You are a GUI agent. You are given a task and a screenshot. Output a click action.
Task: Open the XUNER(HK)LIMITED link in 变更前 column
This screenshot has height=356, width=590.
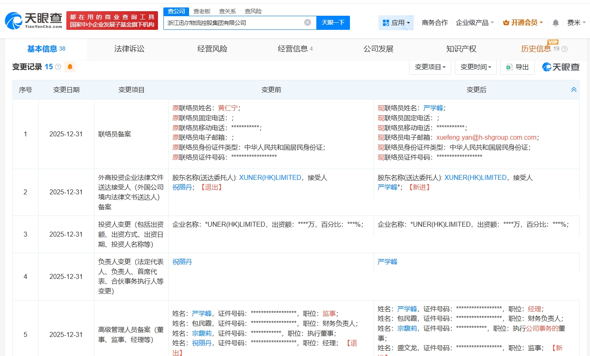click(x=270, y=177)
